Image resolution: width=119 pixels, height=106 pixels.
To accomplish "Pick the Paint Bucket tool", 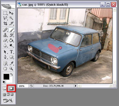I will pos(11,40).
